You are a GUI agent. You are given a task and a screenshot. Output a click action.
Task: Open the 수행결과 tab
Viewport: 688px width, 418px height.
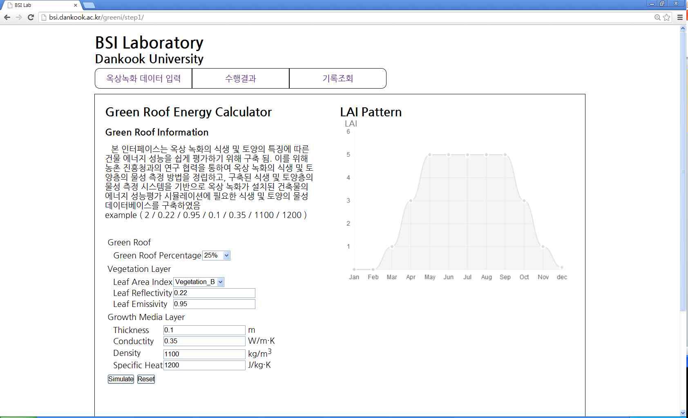(x=241, y=78)
